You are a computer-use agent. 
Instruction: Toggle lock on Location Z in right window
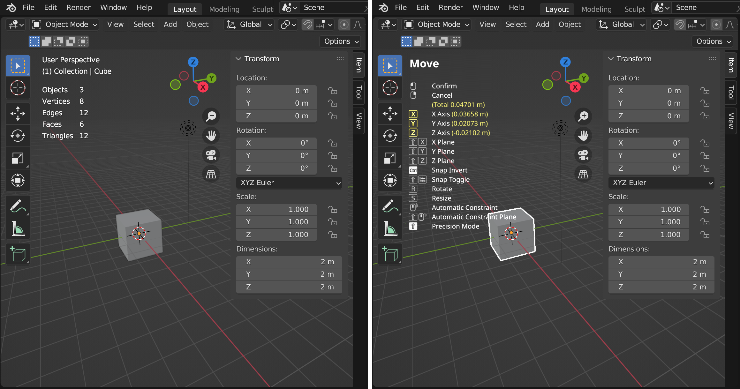pyautogui.click(x=705, y=116)
